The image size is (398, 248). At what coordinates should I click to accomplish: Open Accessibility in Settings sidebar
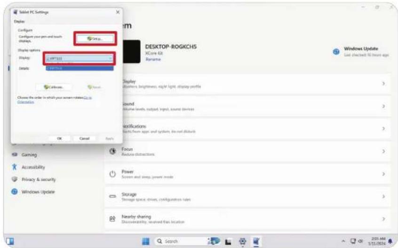[33, 167]
